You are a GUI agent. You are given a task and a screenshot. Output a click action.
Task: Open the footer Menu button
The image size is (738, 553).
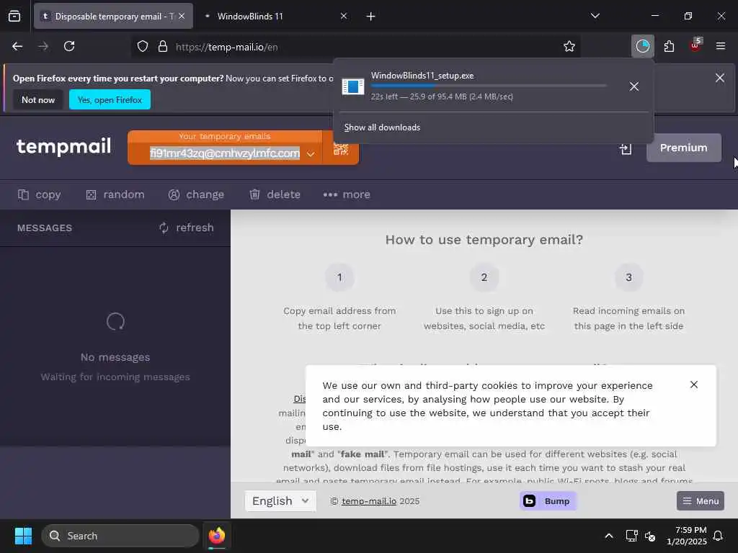(701, 501)
